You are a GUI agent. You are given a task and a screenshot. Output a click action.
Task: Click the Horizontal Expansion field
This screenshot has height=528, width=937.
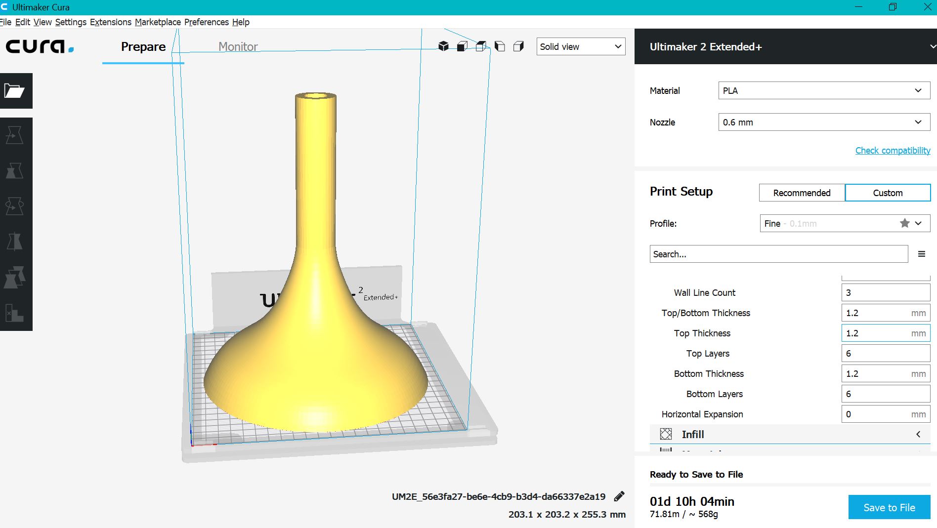[886, 414]
